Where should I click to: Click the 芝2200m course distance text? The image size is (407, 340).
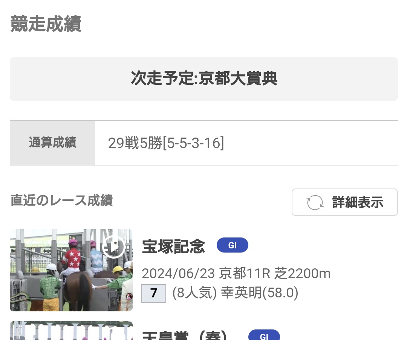click(302, 274)
